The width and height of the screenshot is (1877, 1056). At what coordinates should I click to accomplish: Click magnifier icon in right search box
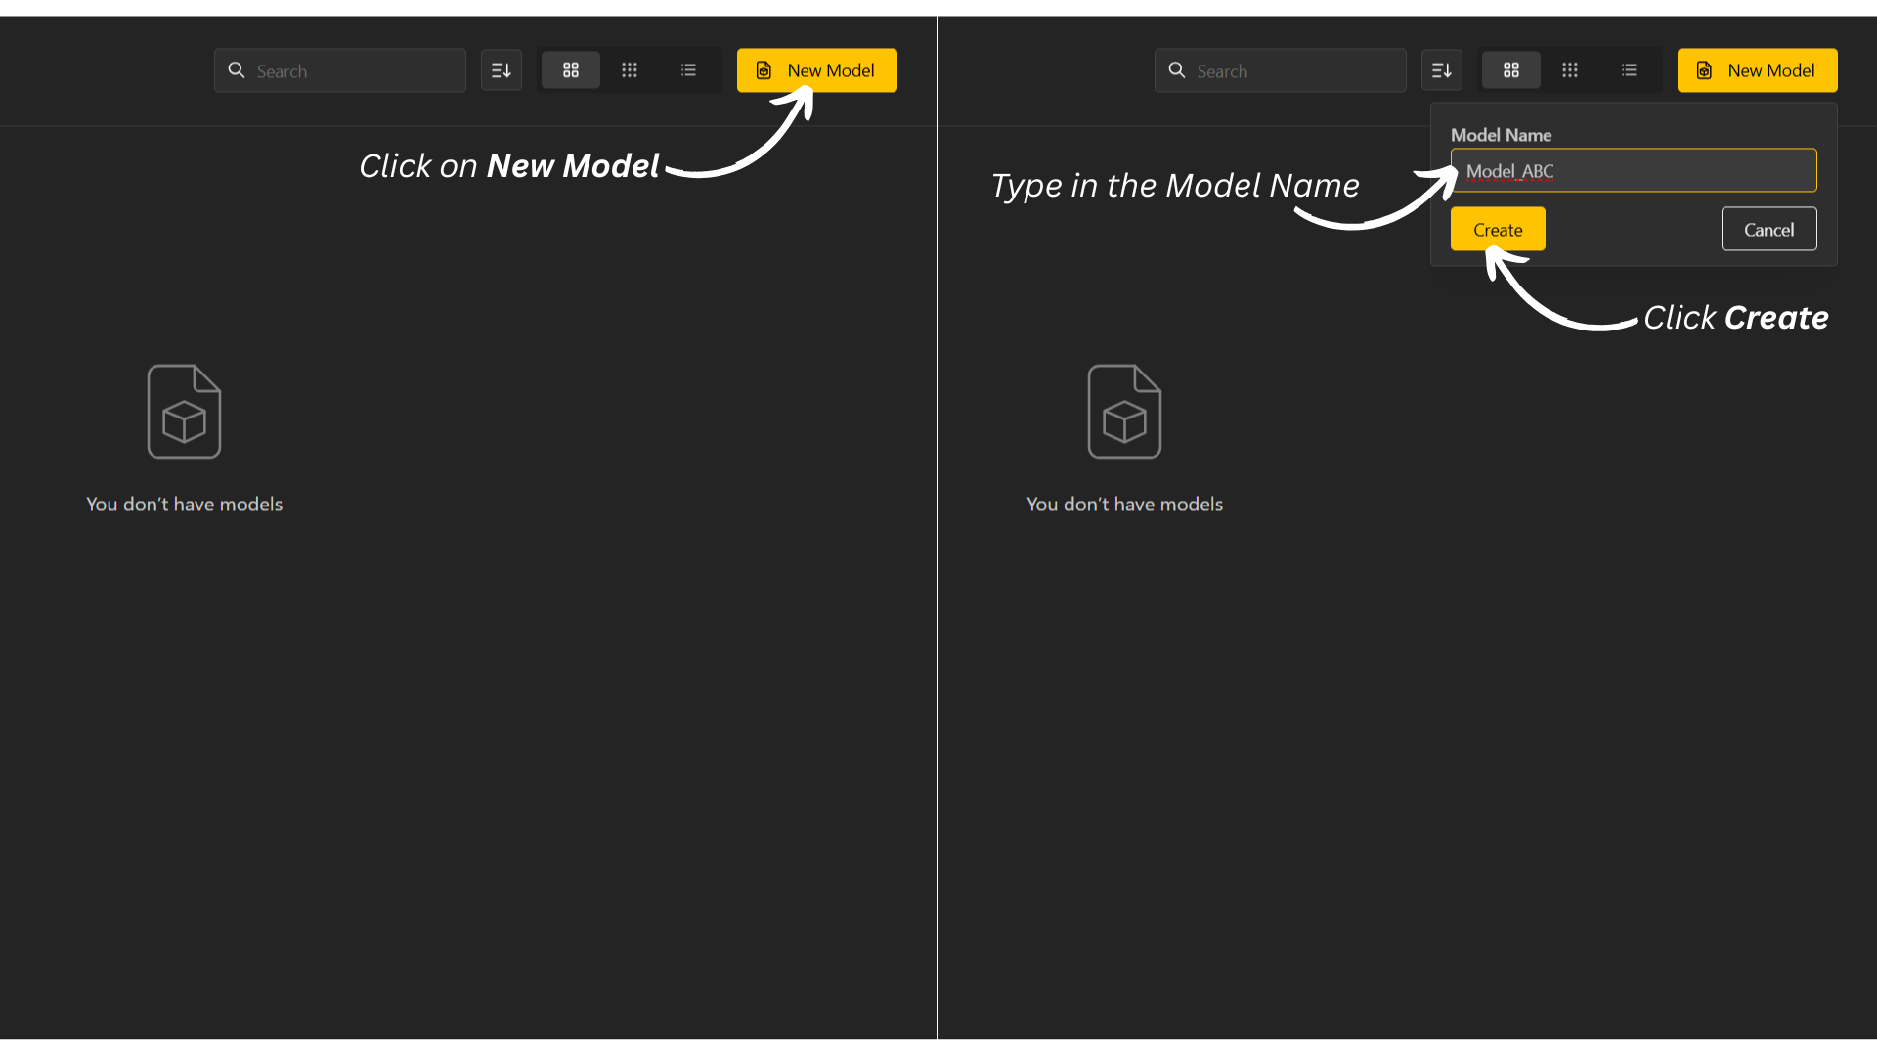pyautogui.click(x=1177, y=70)
